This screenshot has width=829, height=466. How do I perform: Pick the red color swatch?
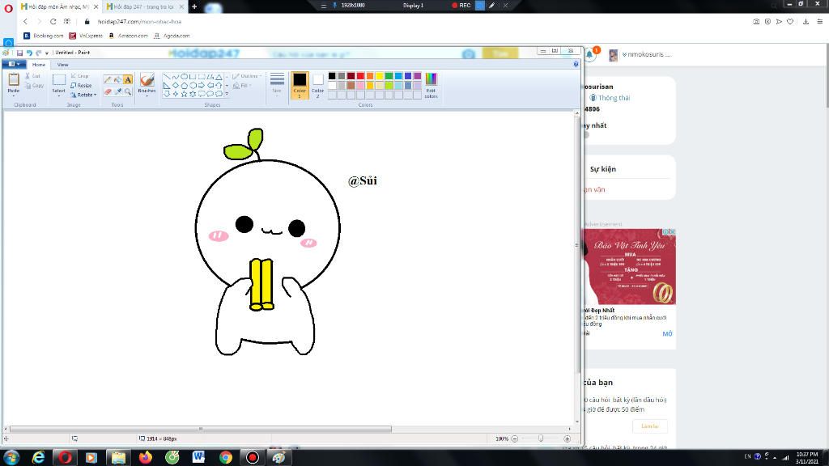click(360, 76)
